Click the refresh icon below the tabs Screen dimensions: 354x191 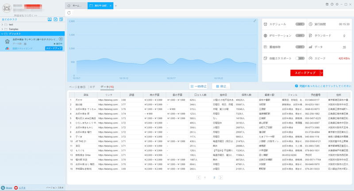[69, 13]
